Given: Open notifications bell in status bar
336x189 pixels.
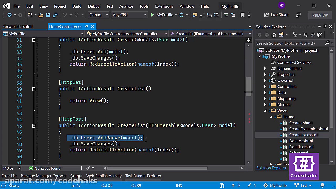Looking at the screenshot, I should (x=322, y=185).
